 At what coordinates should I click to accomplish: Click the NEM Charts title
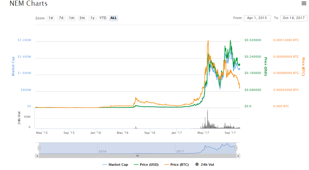[28, 4]
